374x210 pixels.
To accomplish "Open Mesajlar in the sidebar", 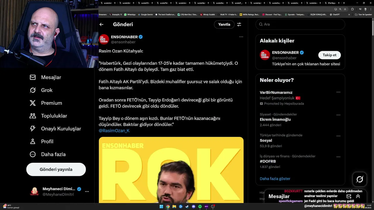I will tap(46, 77).
